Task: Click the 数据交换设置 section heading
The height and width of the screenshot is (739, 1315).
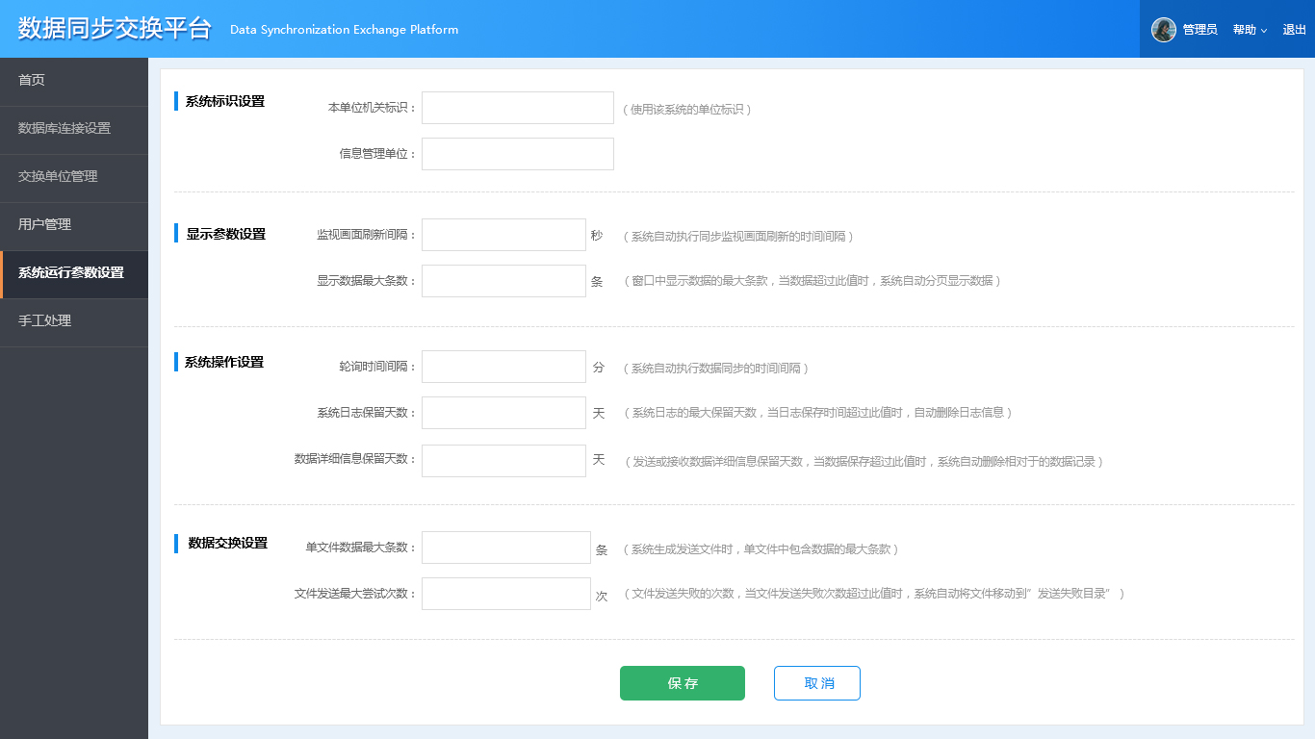Action: (227, 543)
